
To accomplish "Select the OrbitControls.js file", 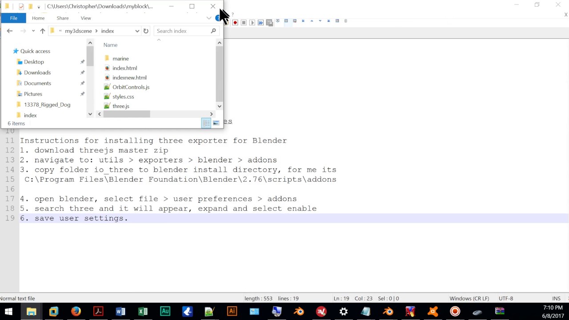I will tap(131, 87).
